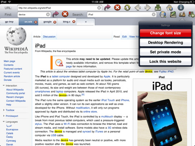195x146 pixels.
Task: Open Community portal link
Action: pos(15,93)
